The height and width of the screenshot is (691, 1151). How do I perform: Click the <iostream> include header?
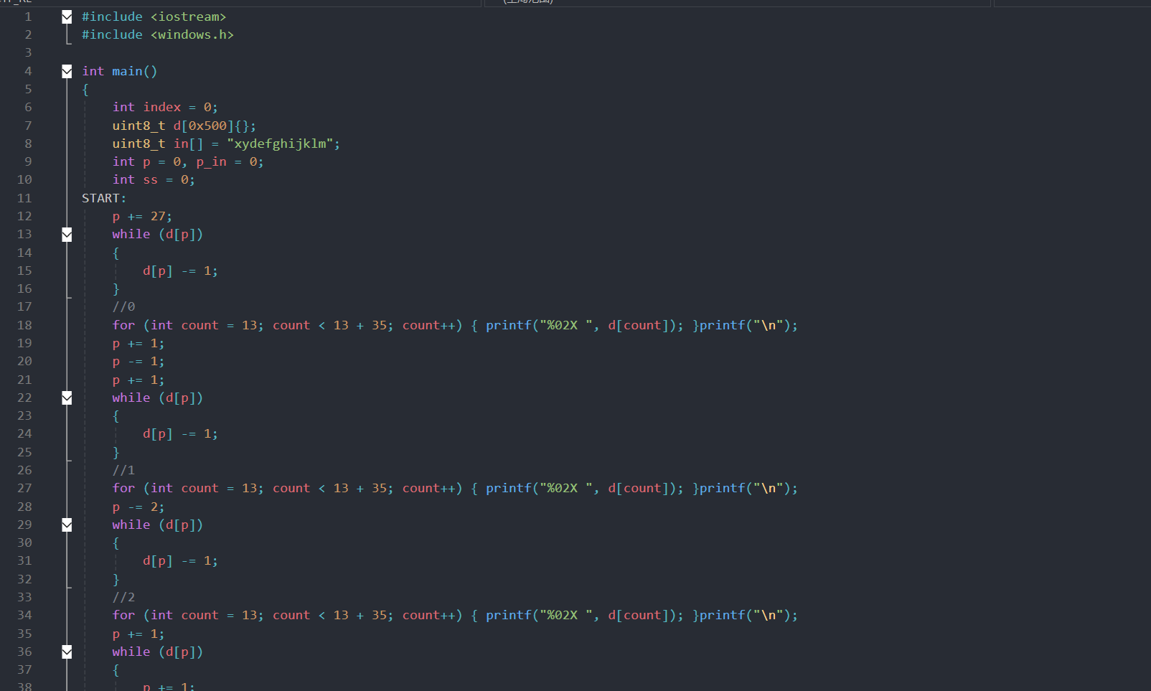click(188, 17)
